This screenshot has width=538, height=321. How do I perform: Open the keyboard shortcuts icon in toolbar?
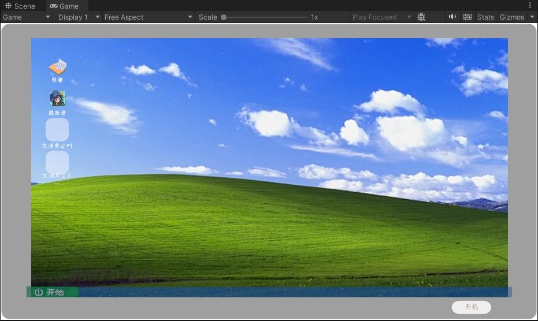click(467, 17)
